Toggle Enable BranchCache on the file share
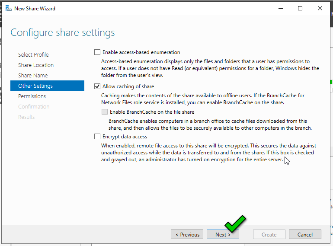The width and height of the screenshot is (333, 246). click(x=105, y=112)
